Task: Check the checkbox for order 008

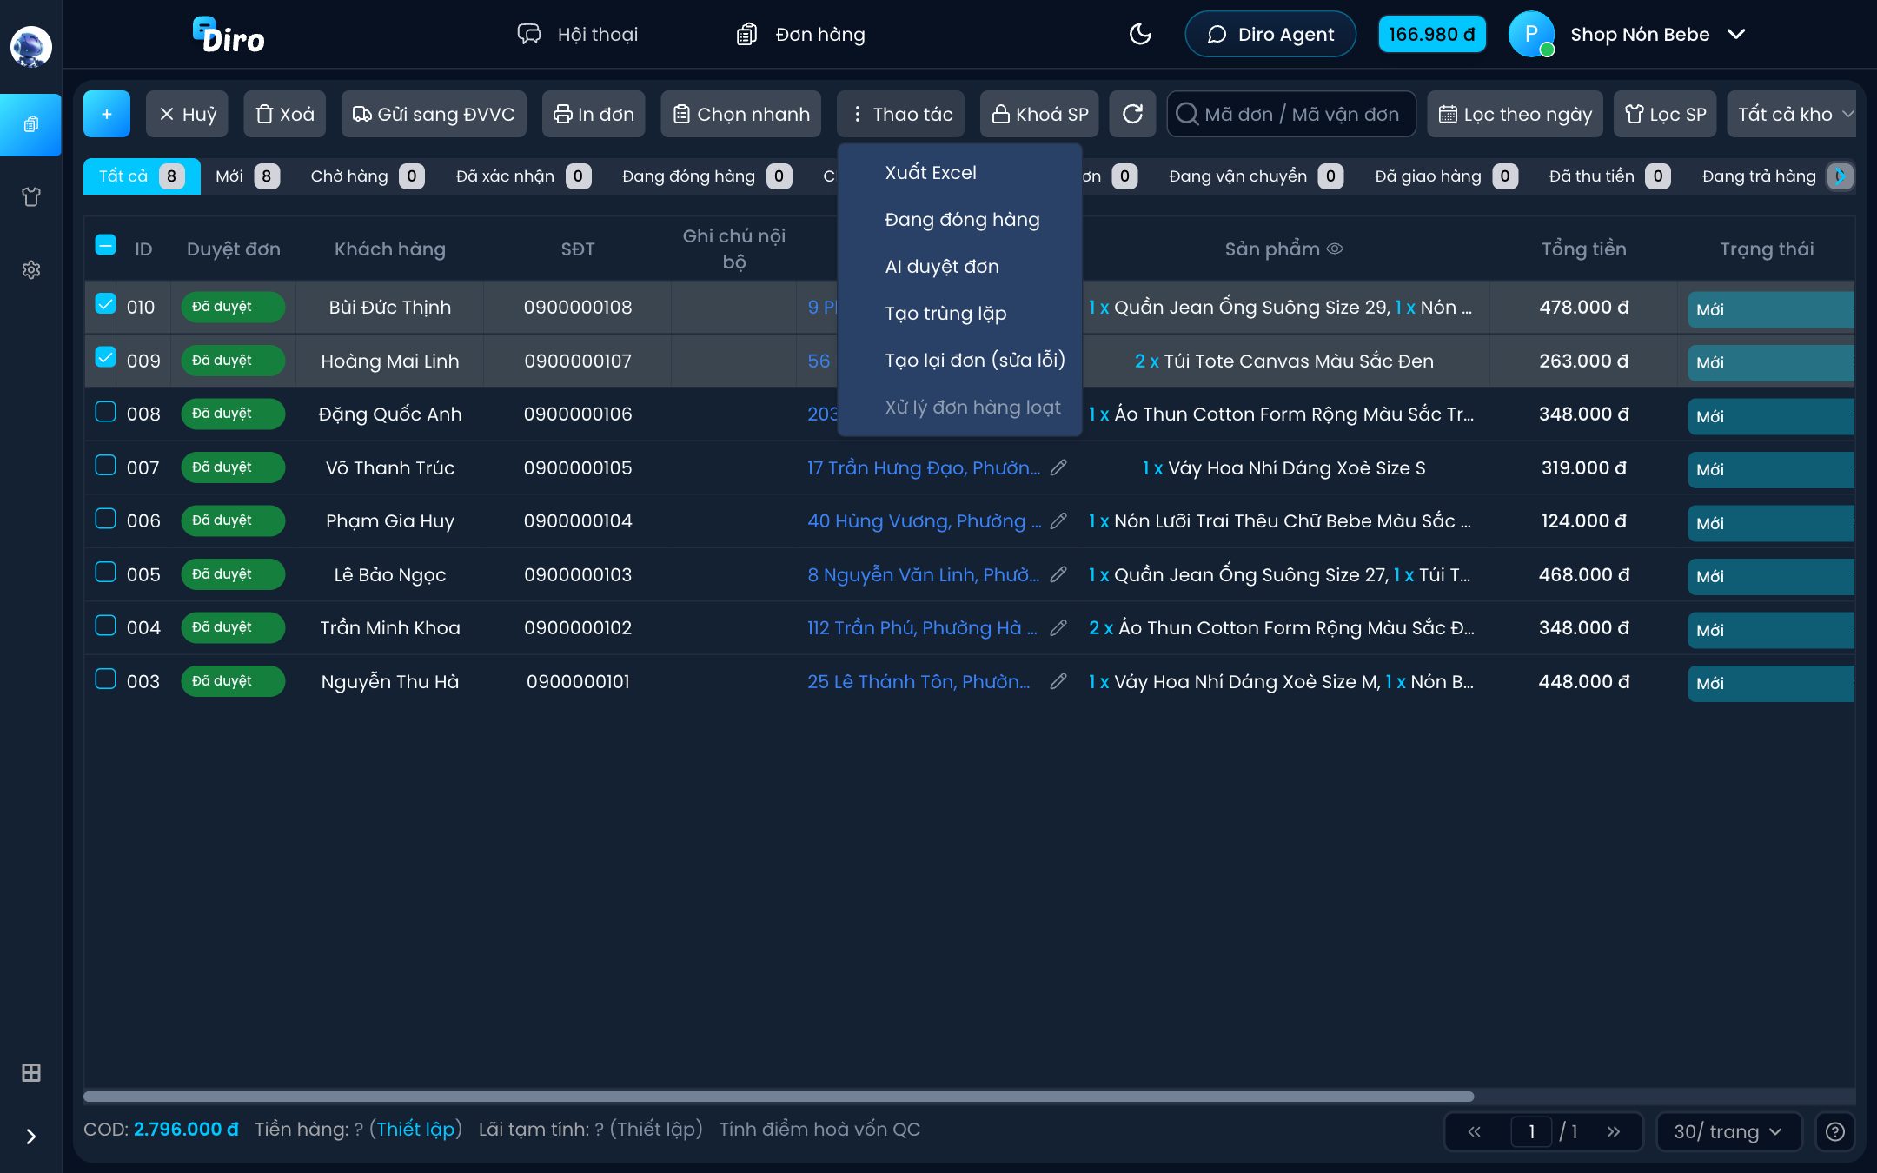Action: coord(105,411)
